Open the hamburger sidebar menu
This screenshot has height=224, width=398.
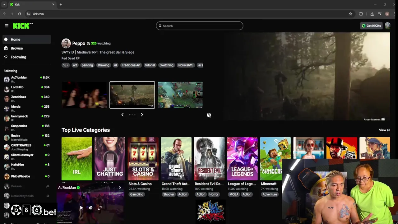tap(7, 26)
